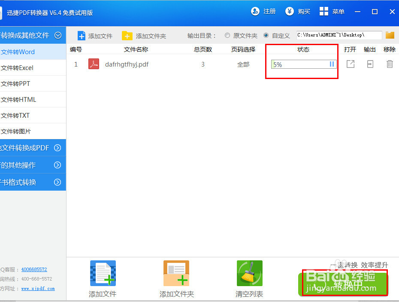Click the 状态 column header
The image size is (399, 302).
[303, 49]
